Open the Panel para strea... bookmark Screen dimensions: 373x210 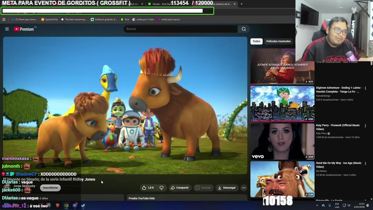24,20
